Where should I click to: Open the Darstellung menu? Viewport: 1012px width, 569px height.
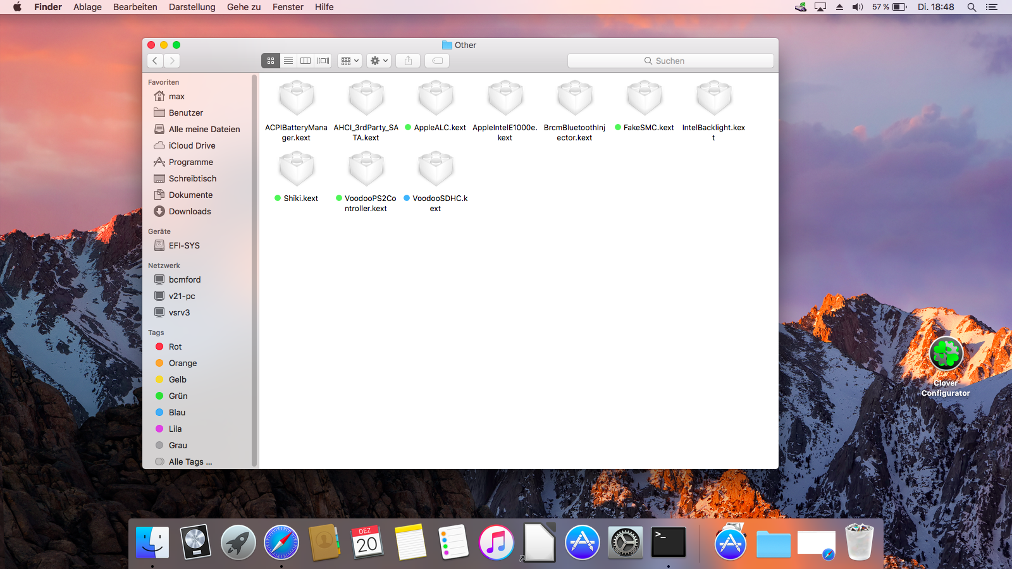point(192,7)
